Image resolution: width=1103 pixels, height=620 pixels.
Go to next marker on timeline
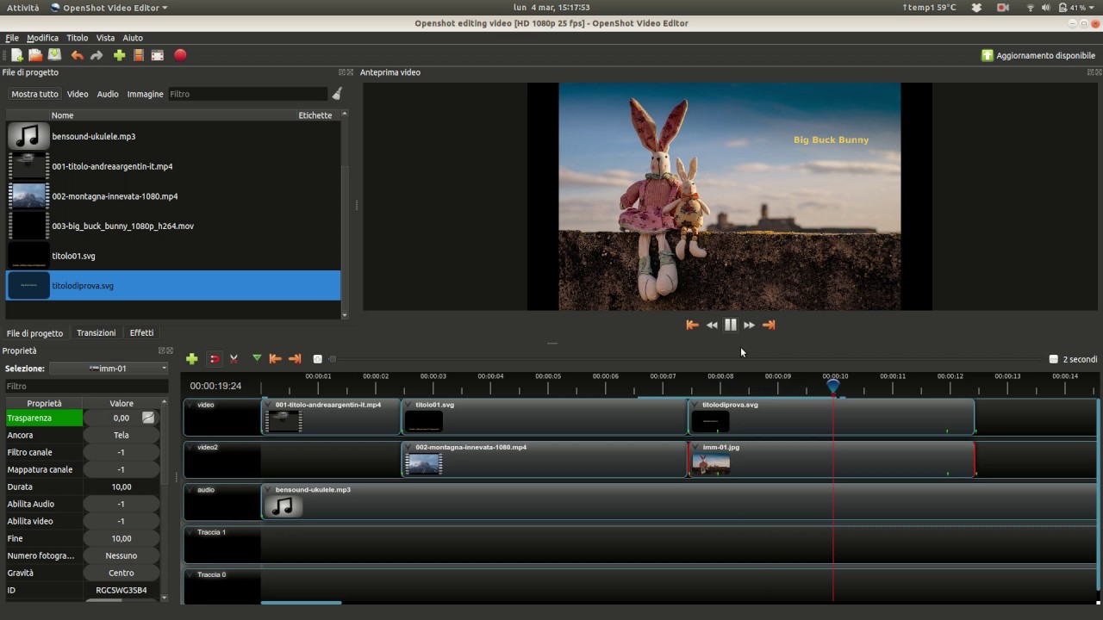(295, 359)
